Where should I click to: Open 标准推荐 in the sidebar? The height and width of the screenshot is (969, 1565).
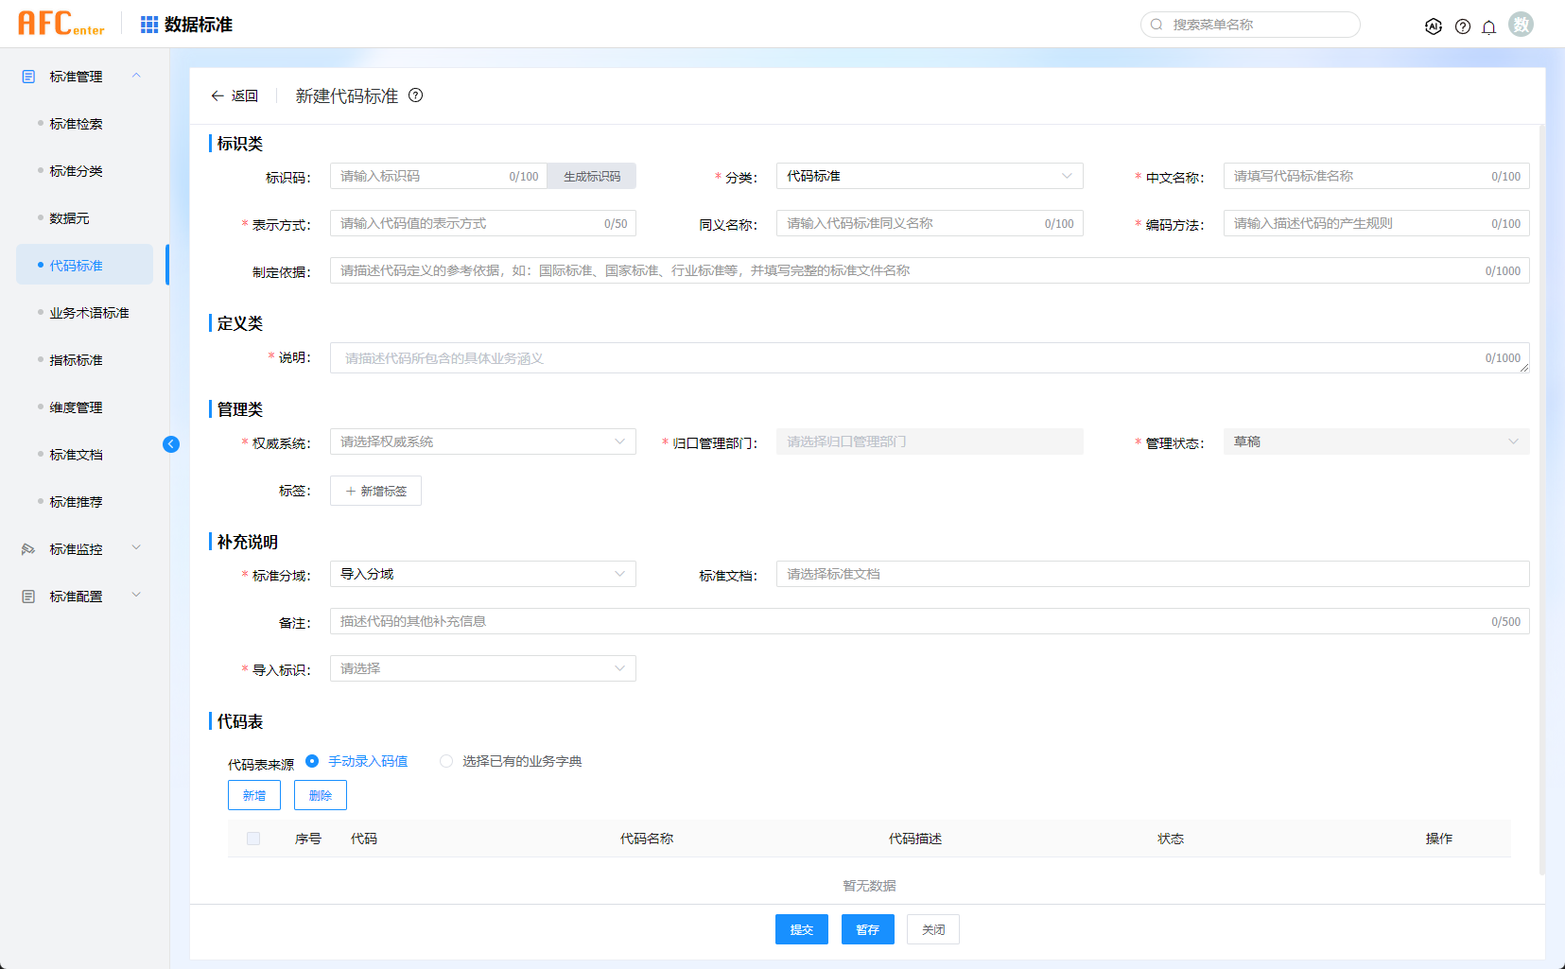pos(77,502)
